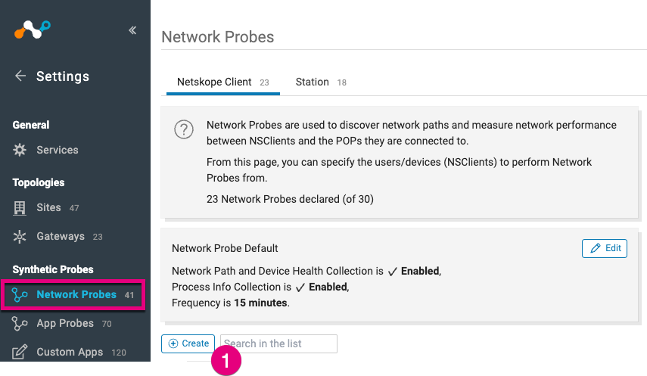Click the Search in the list field

pyautogui.click(x=278, y=343)
